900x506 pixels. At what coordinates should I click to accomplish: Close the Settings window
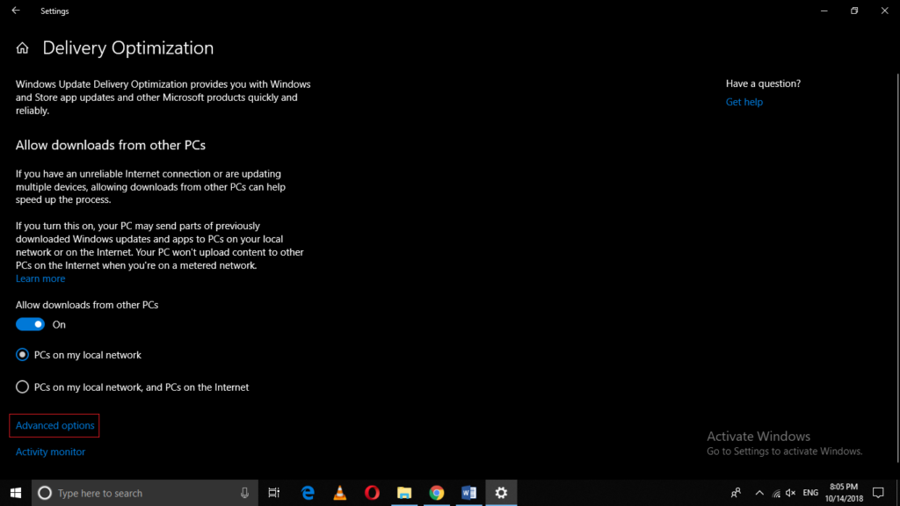pyautogui.click(x=884, y=11)
